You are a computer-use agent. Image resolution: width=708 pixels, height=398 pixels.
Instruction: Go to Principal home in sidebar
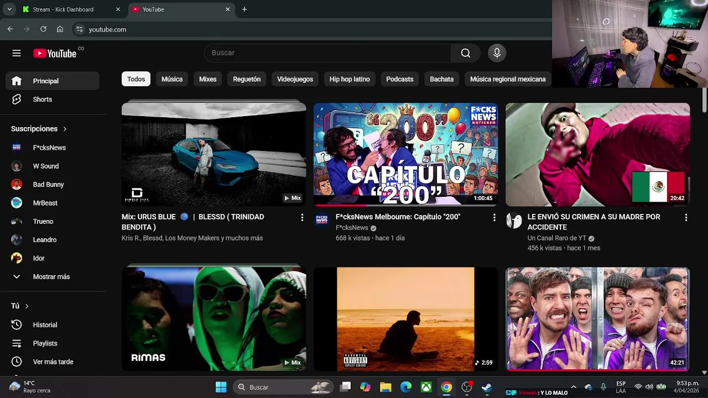[x=53, y=81]
